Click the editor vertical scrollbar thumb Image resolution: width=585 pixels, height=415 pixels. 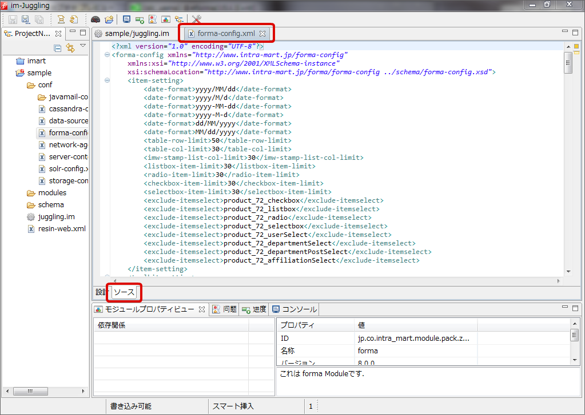pyautogui.click(x=568, y=63)
